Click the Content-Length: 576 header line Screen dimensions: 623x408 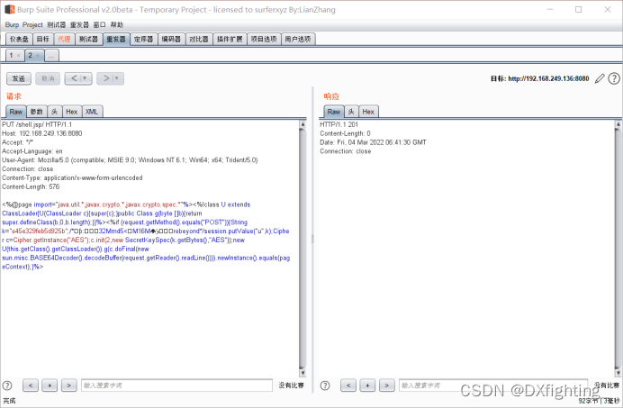31,187
